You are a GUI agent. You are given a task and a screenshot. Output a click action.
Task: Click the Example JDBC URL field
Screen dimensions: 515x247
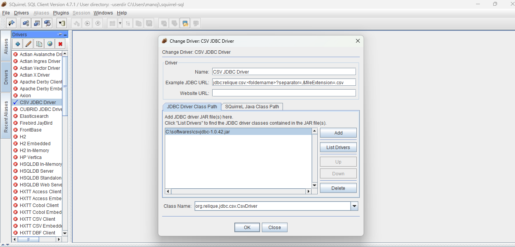284,82
